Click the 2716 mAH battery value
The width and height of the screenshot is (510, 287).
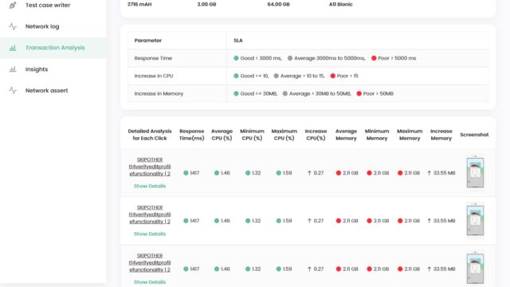point(139,5)
